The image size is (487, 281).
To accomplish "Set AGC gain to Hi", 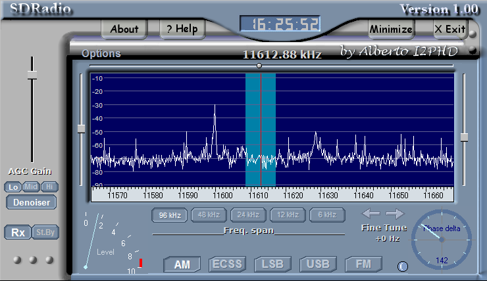I will 49,187.
